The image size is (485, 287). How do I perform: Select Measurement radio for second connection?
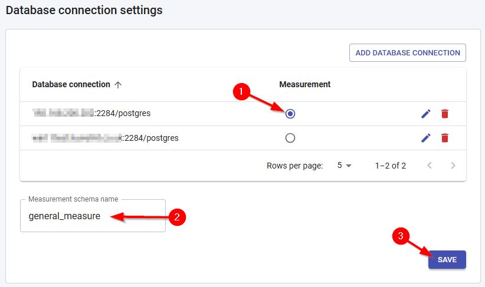click(x=290, y=138)
